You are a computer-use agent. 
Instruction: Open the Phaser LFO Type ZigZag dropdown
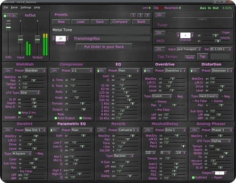[x=221, y=141]
